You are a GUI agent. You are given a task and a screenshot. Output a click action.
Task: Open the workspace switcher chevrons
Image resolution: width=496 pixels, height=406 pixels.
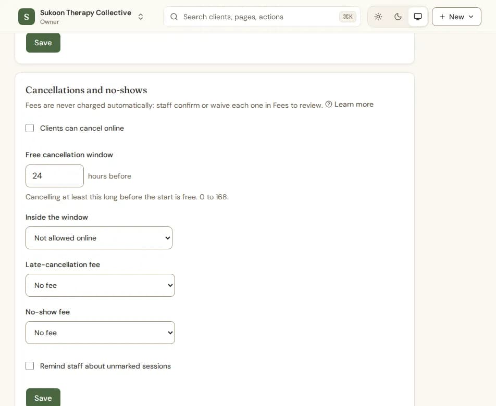[141, 17]
